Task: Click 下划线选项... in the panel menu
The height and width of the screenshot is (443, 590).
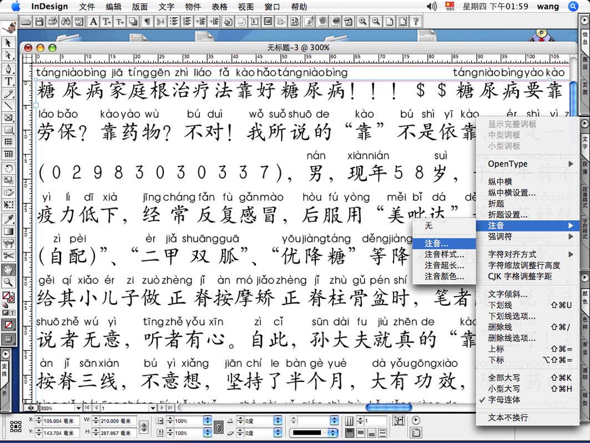Action: coord(512,316)
